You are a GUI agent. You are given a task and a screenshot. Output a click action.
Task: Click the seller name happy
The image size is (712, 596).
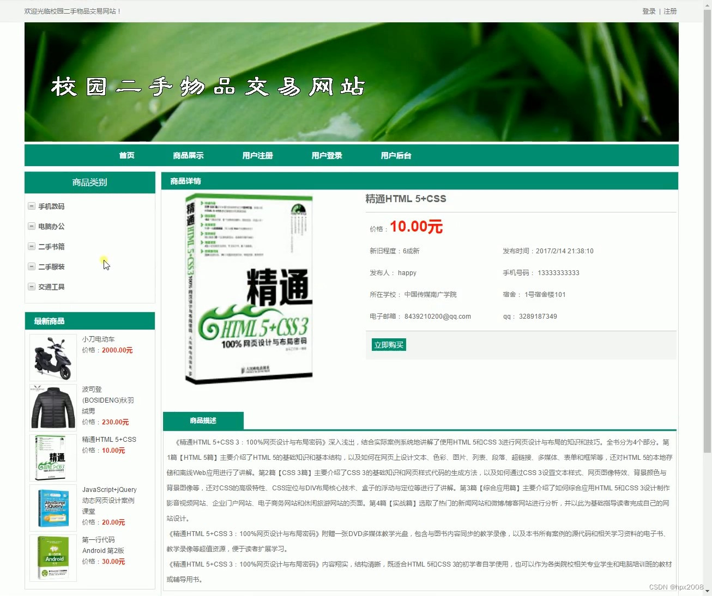(407, 273)
